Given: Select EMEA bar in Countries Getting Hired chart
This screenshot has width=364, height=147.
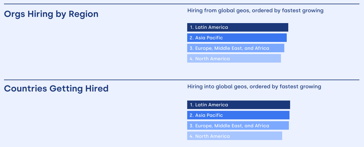Looking at the screenshot, I should (x=238, y=125).
